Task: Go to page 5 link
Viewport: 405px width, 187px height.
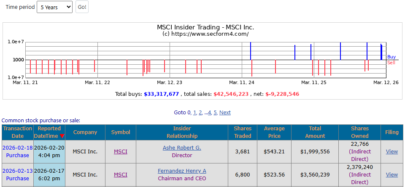Action: (x=215, y=112)
